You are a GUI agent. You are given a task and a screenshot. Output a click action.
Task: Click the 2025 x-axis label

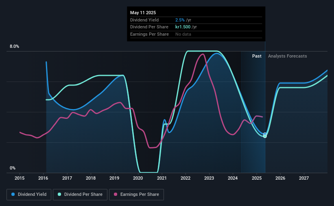tap(256, 178)
